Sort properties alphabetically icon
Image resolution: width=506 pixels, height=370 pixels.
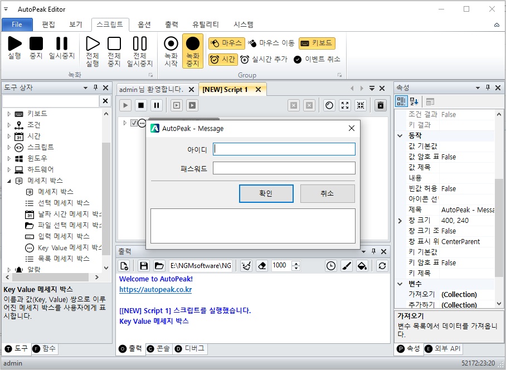click(x=414, y=101)
